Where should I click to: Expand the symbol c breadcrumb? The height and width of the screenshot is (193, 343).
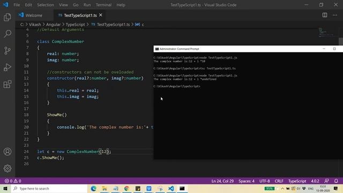[140, 25]
